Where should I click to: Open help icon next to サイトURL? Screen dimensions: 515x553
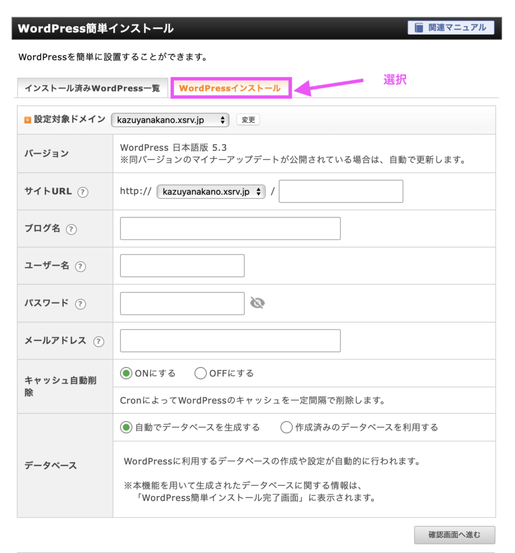pyautogui.click(x=83, y=192)
